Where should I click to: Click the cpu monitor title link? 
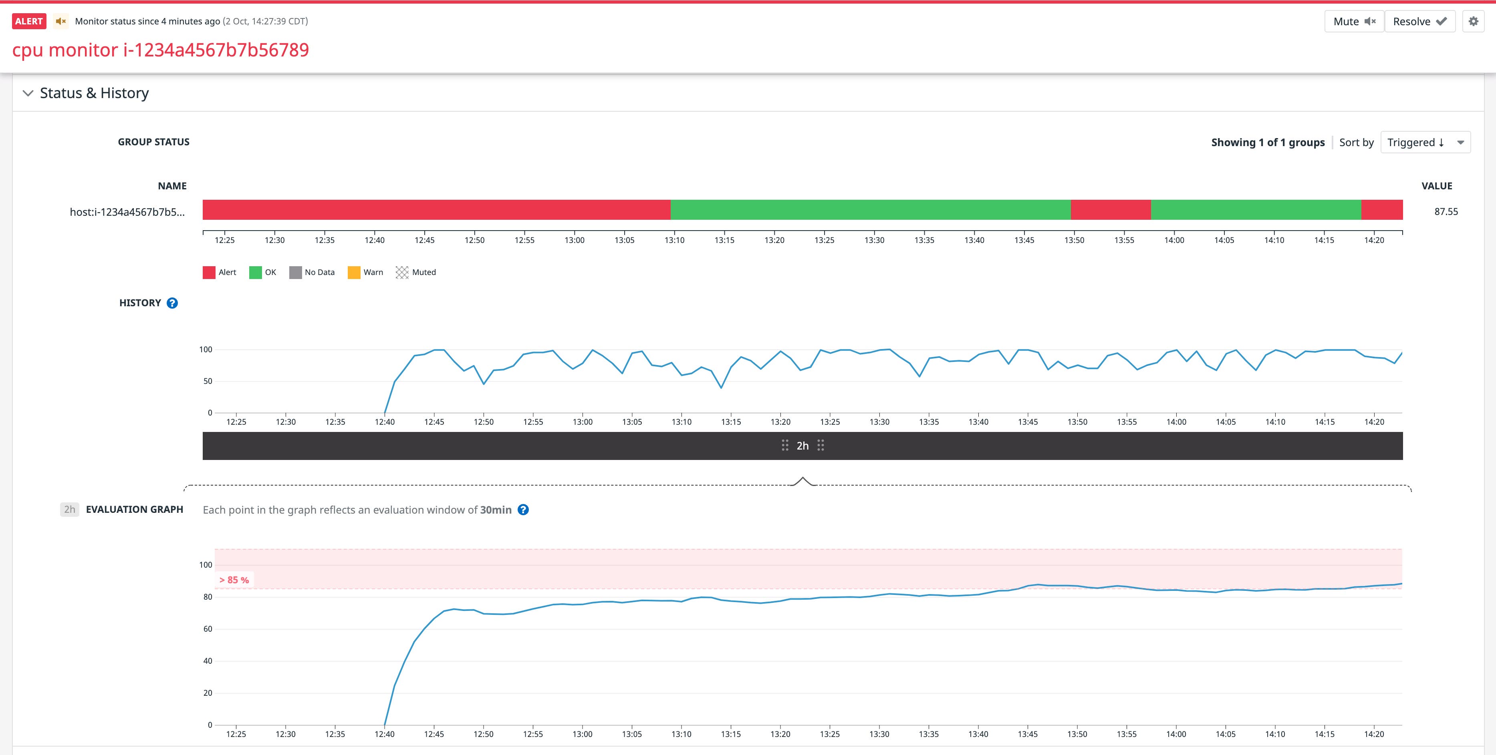click(x=160, y=50)
